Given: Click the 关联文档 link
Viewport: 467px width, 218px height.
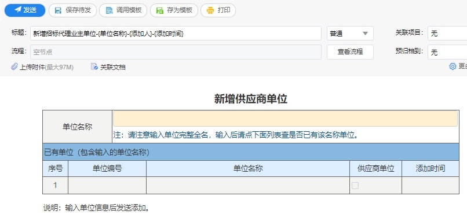Looking at the screenshot, I should 112,67.
